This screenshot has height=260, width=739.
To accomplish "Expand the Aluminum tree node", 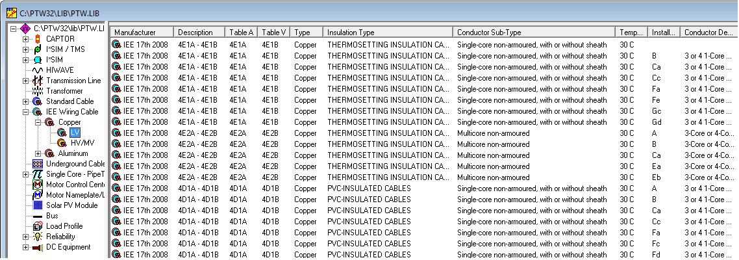I will pyautogui.click(x=37, y=153).
